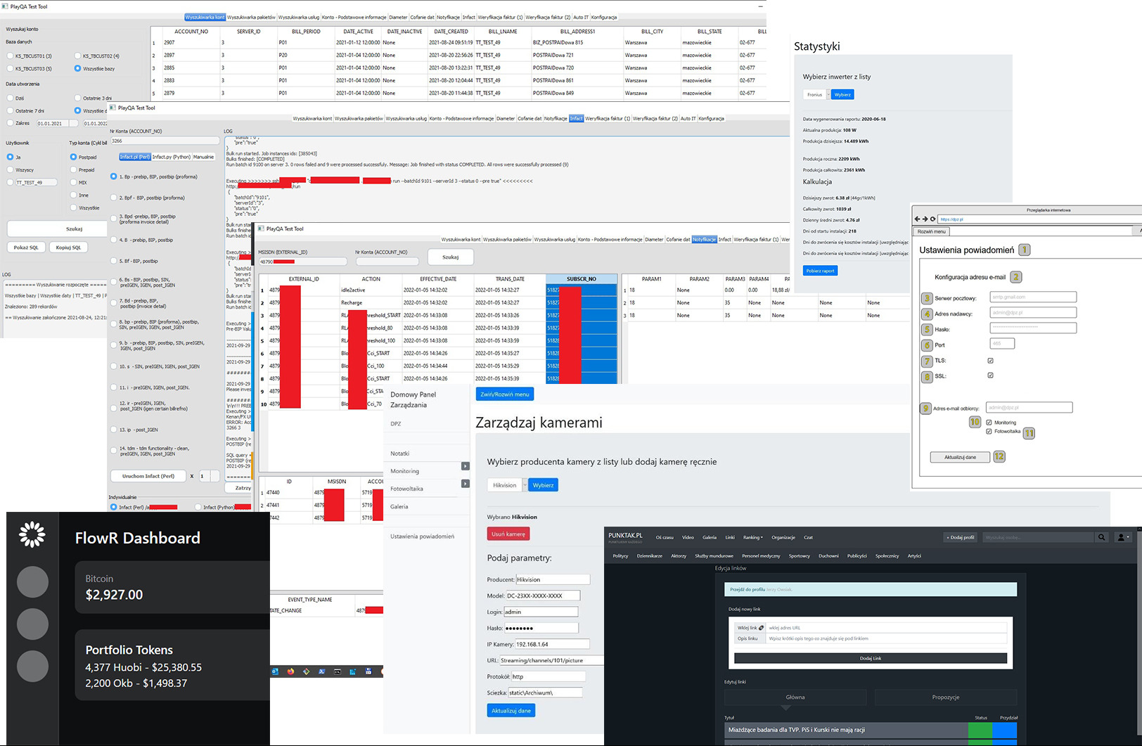The image size is (1142, 746).
Task: Open Firefox from the taskbar
Action: (290, 671)
